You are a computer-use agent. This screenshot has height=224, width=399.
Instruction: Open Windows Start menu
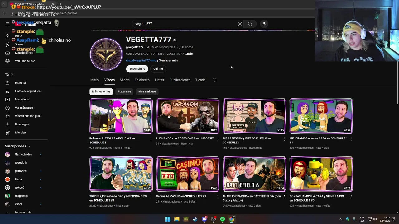[167, 219]
